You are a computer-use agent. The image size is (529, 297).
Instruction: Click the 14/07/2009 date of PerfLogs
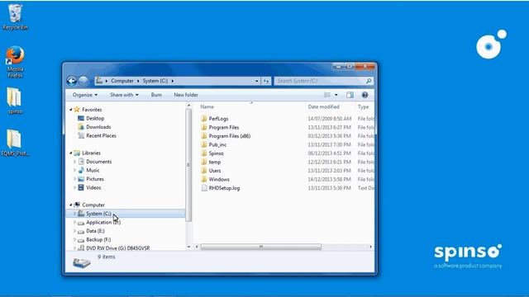tap(329, 119)
